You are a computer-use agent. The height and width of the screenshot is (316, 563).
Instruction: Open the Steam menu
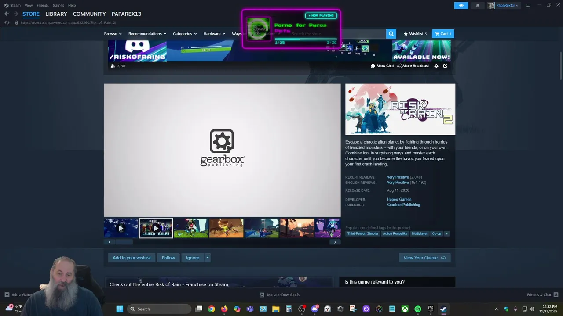click(12, 5)
